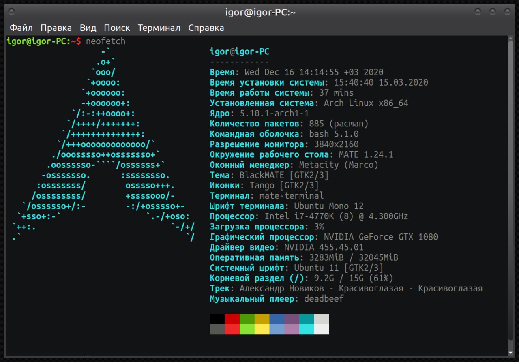Click the middle round title bar button
Screen dimensions: 519x362
493,11
